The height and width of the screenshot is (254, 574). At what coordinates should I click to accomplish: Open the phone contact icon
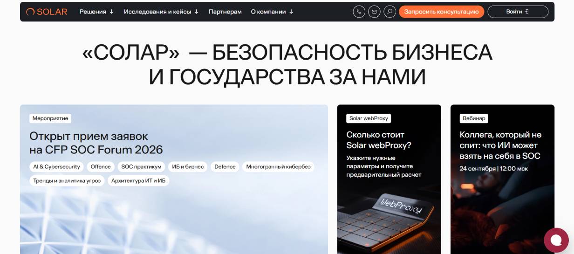[359, 12]
